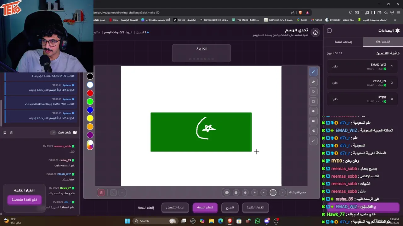Click the اظهار الكلمة button
The height and width of the screenshot is (226, 403).
click(255, 207)
